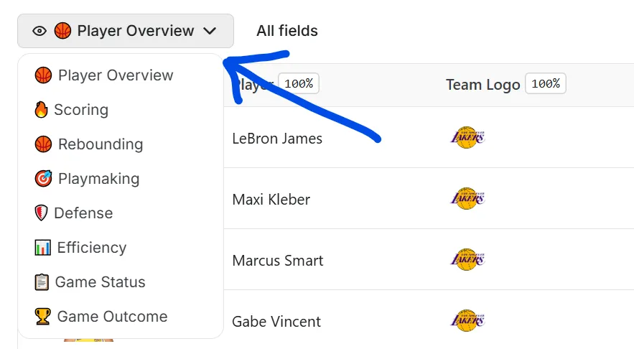Choose the Playmaking view option
634x349 pixels.
coord(98,179)
